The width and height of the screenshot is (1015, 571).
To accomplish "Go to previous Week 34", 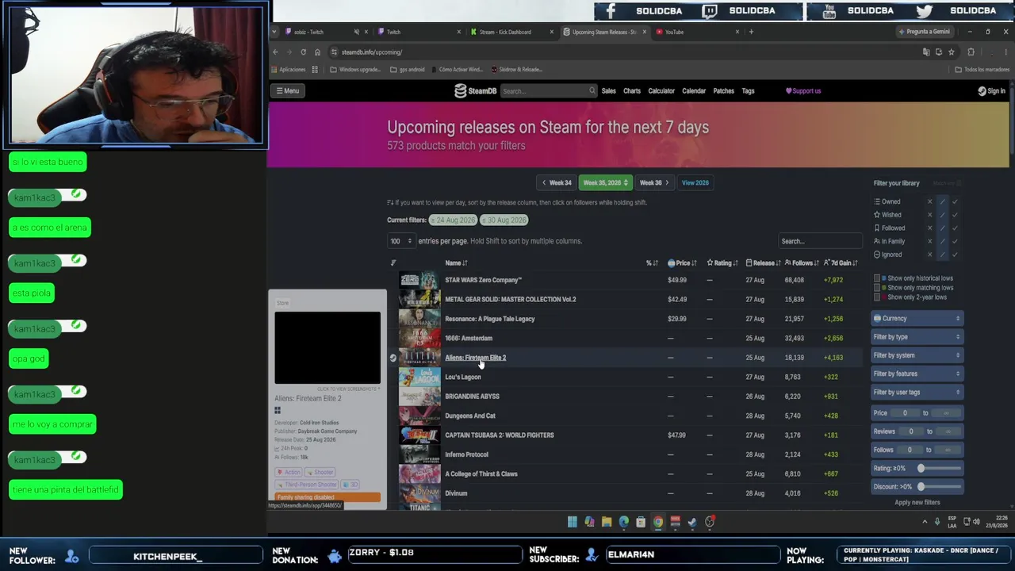I will pyautogui.click(x=557, y=182).
